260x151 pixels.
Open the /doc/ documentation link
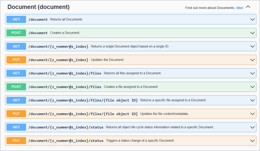[240, 8]
